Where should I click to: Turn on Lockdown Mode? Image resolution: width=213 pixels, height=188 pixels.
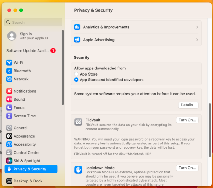coord(187,168)
